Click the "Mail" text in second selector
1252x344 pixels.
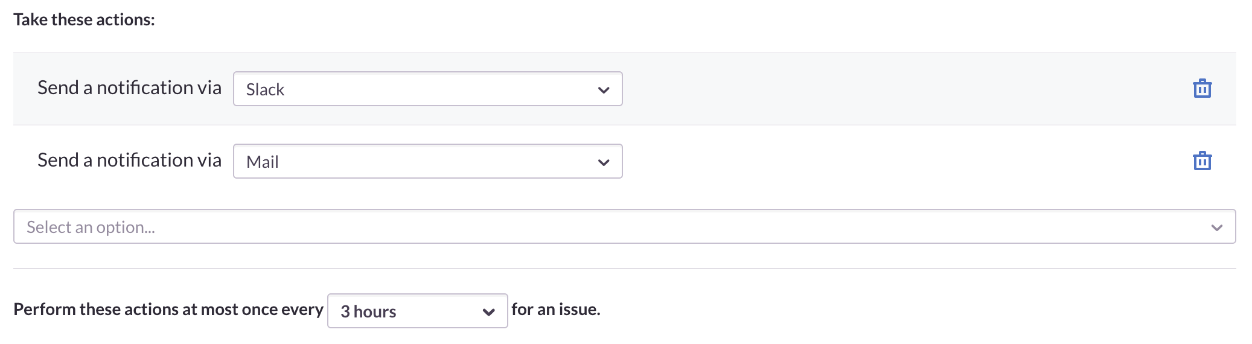(x=263, y=162)
